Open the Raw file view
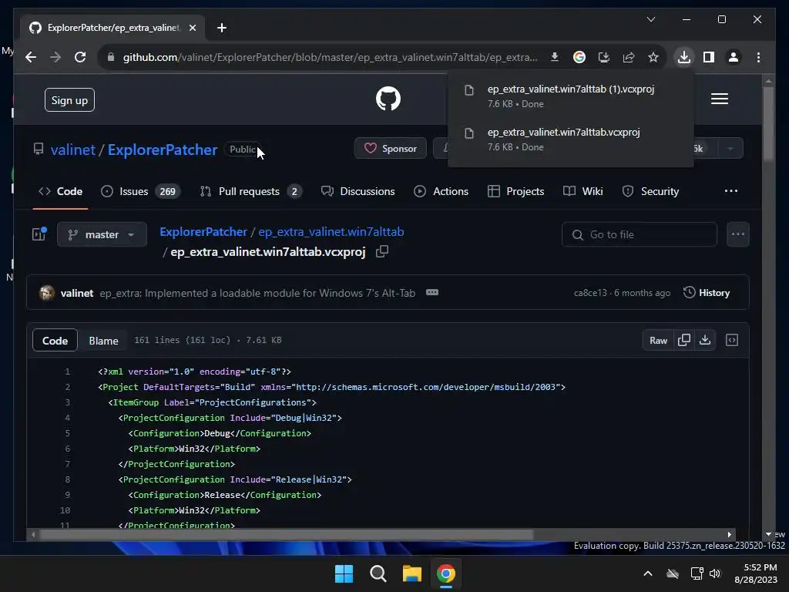This screenshot has width=789, height=592. tap(658, 340)
